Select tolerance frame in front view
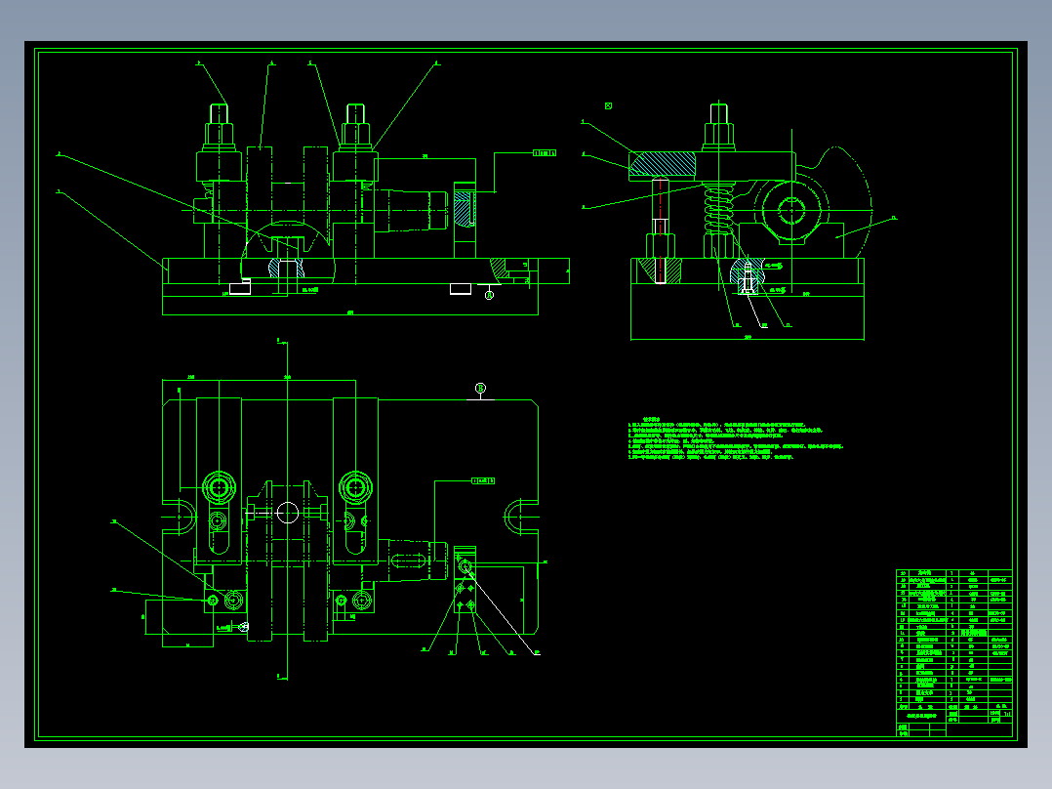Viewport: 1052px width, 789px height. [x=545, y=153]
